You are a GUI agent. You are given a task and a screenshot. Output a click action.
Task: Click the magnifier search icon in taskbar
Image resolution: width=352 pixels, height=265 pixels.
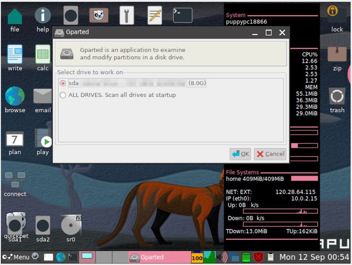[36, 256]
